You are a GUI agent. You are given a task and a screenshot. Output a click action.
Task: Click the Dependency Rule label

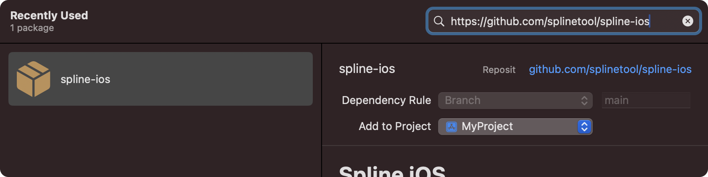[386, 101]
